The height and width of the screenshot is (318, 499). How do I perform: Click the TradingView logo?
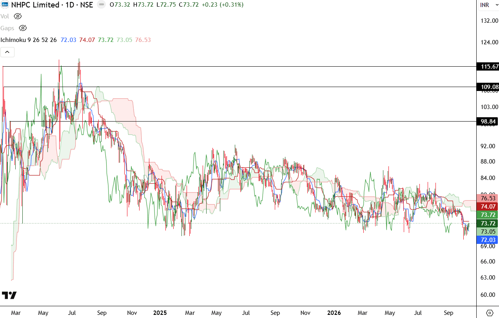pyautogui.click(x=9, y=295)
